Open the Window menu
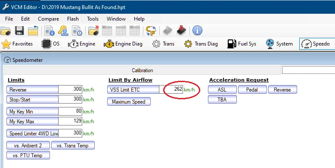Screen dimensions: 335x168 tap(116, 19)
